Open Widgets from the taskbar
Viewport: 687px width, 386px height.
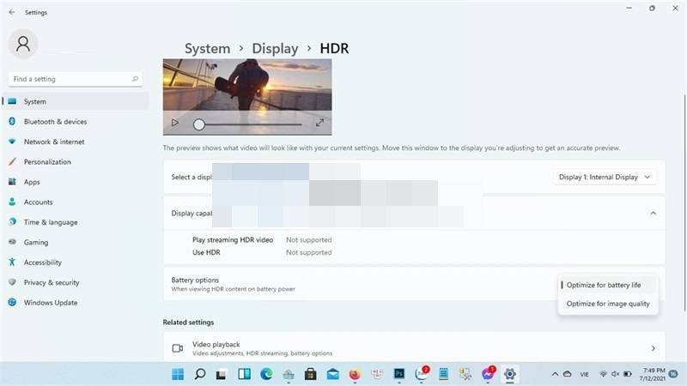coord(244,374)
